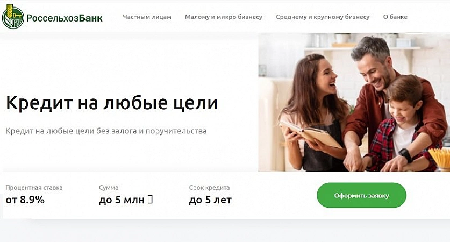Click the family cooking banner image
Screen dimensions: 450x242
(354, 103)
